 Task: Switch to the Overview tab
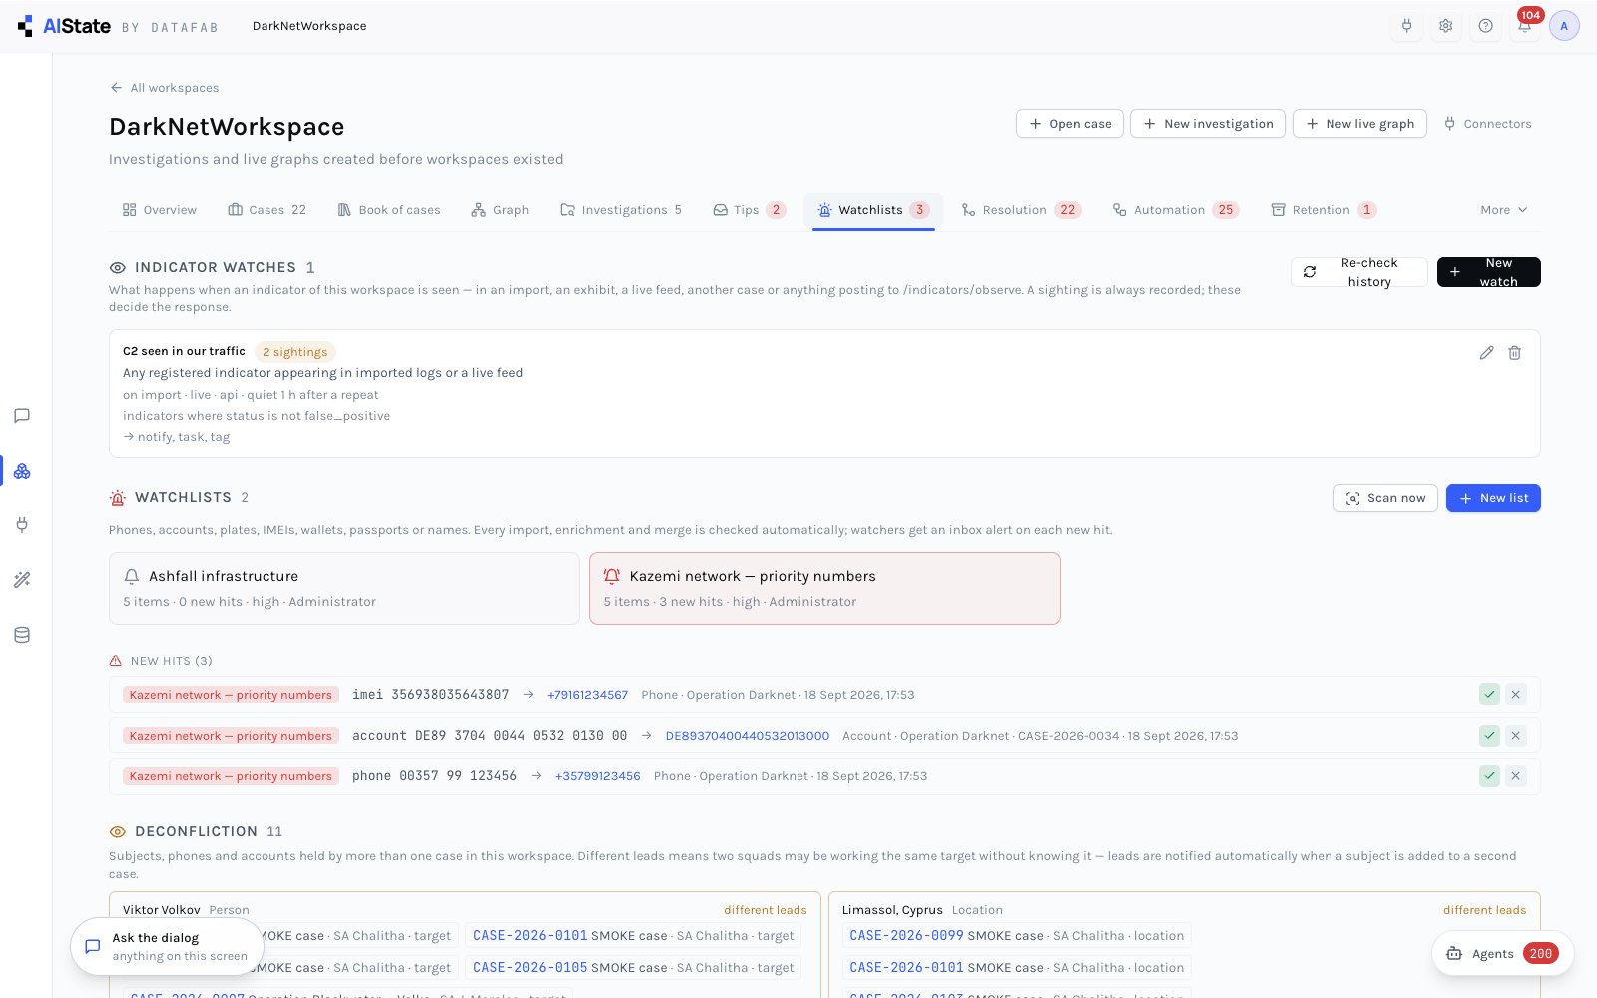click(x=160, y=210)
